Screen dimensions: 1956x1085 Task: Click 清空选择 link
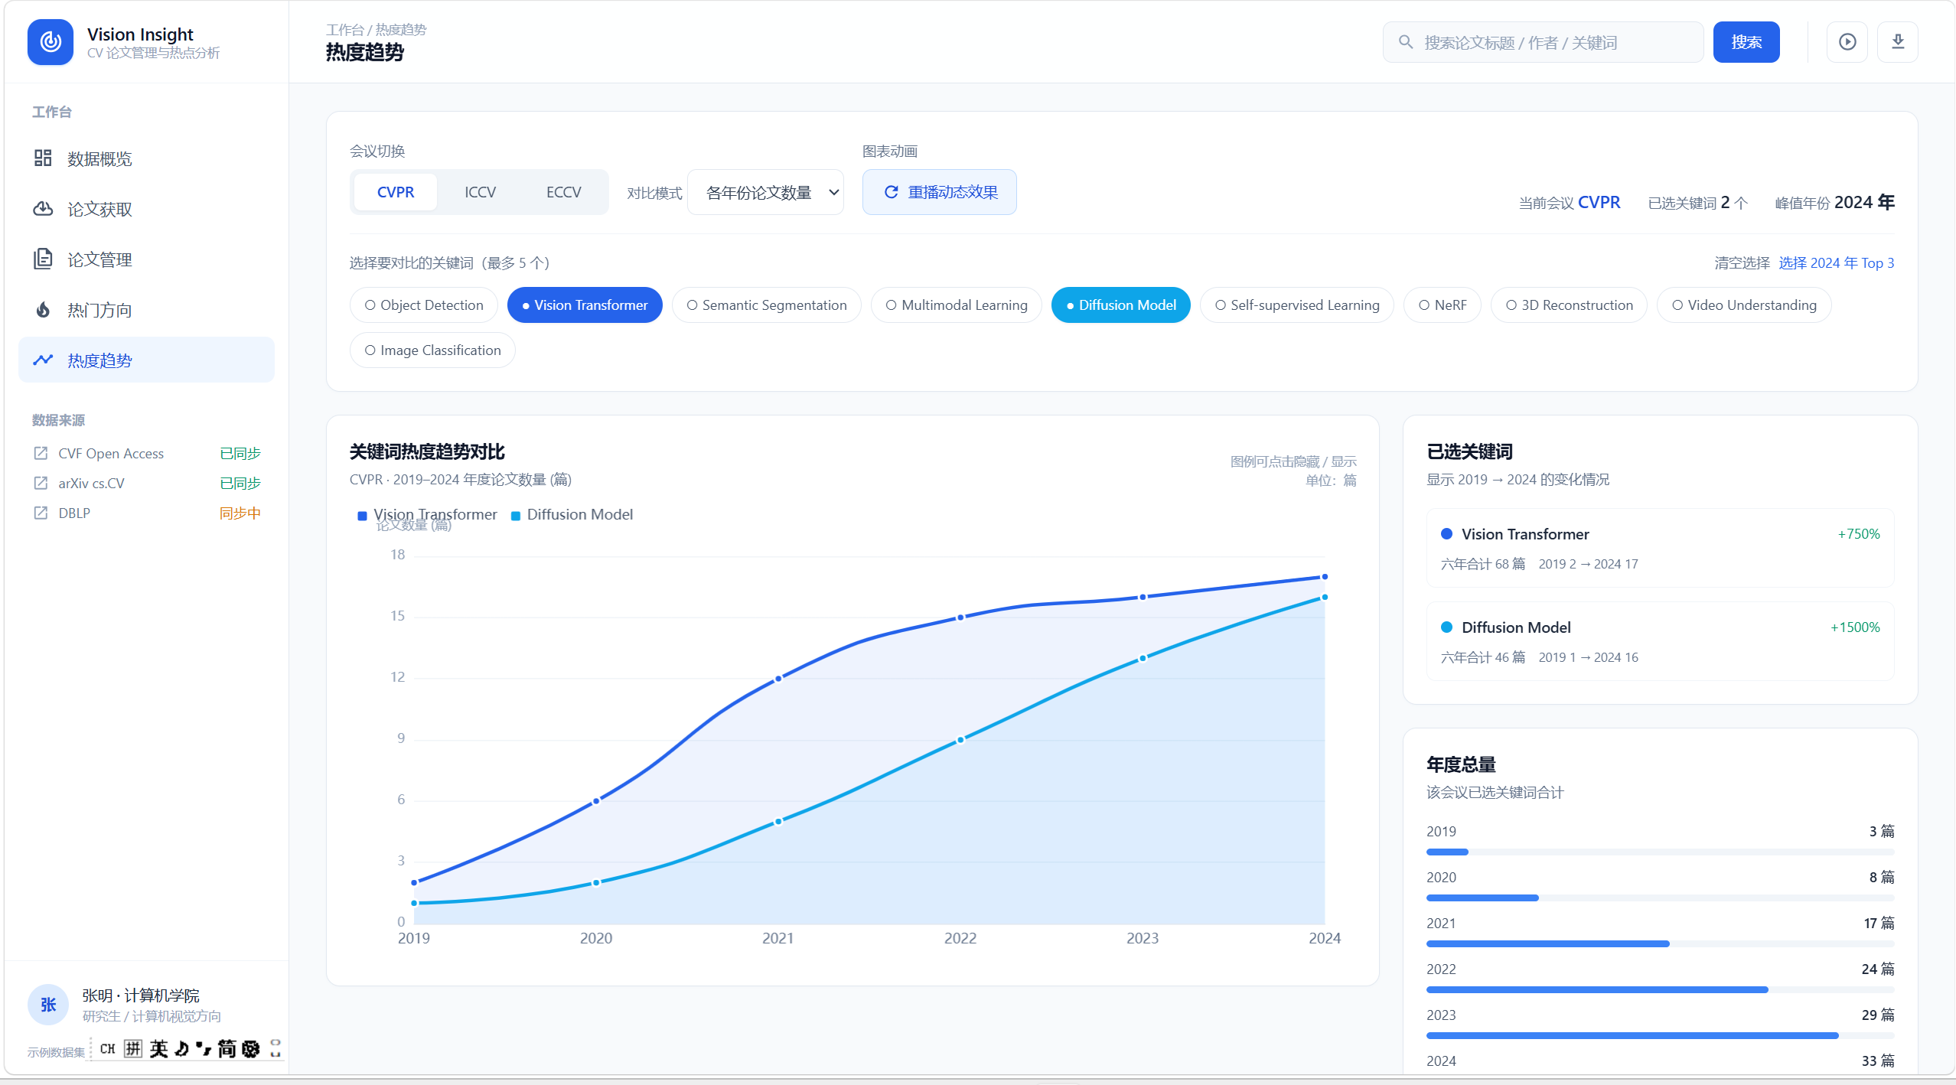point(1742,263)
